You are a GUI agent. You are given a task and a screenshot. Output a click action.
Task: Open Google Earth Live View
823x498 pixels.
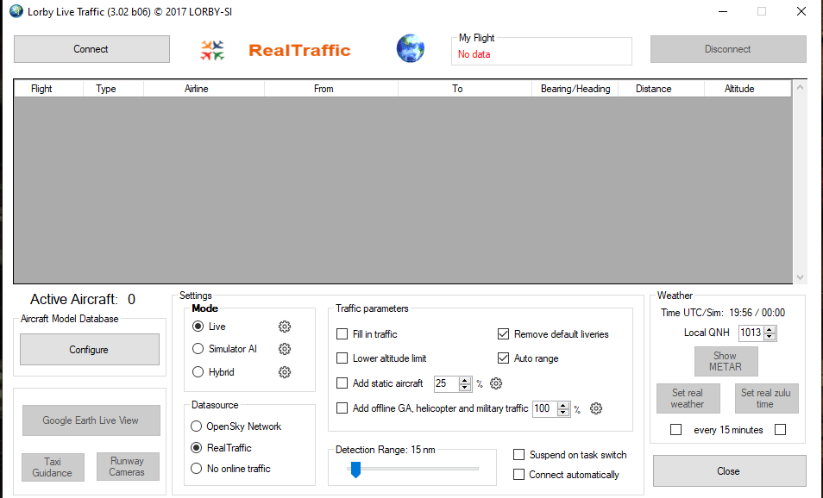(91, 420)
